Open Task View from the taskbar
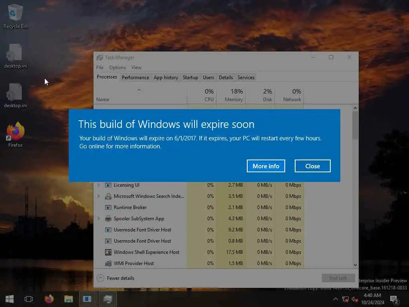This screenshot has height=307, width=409. pyautogui.click(x=29, y=299)
